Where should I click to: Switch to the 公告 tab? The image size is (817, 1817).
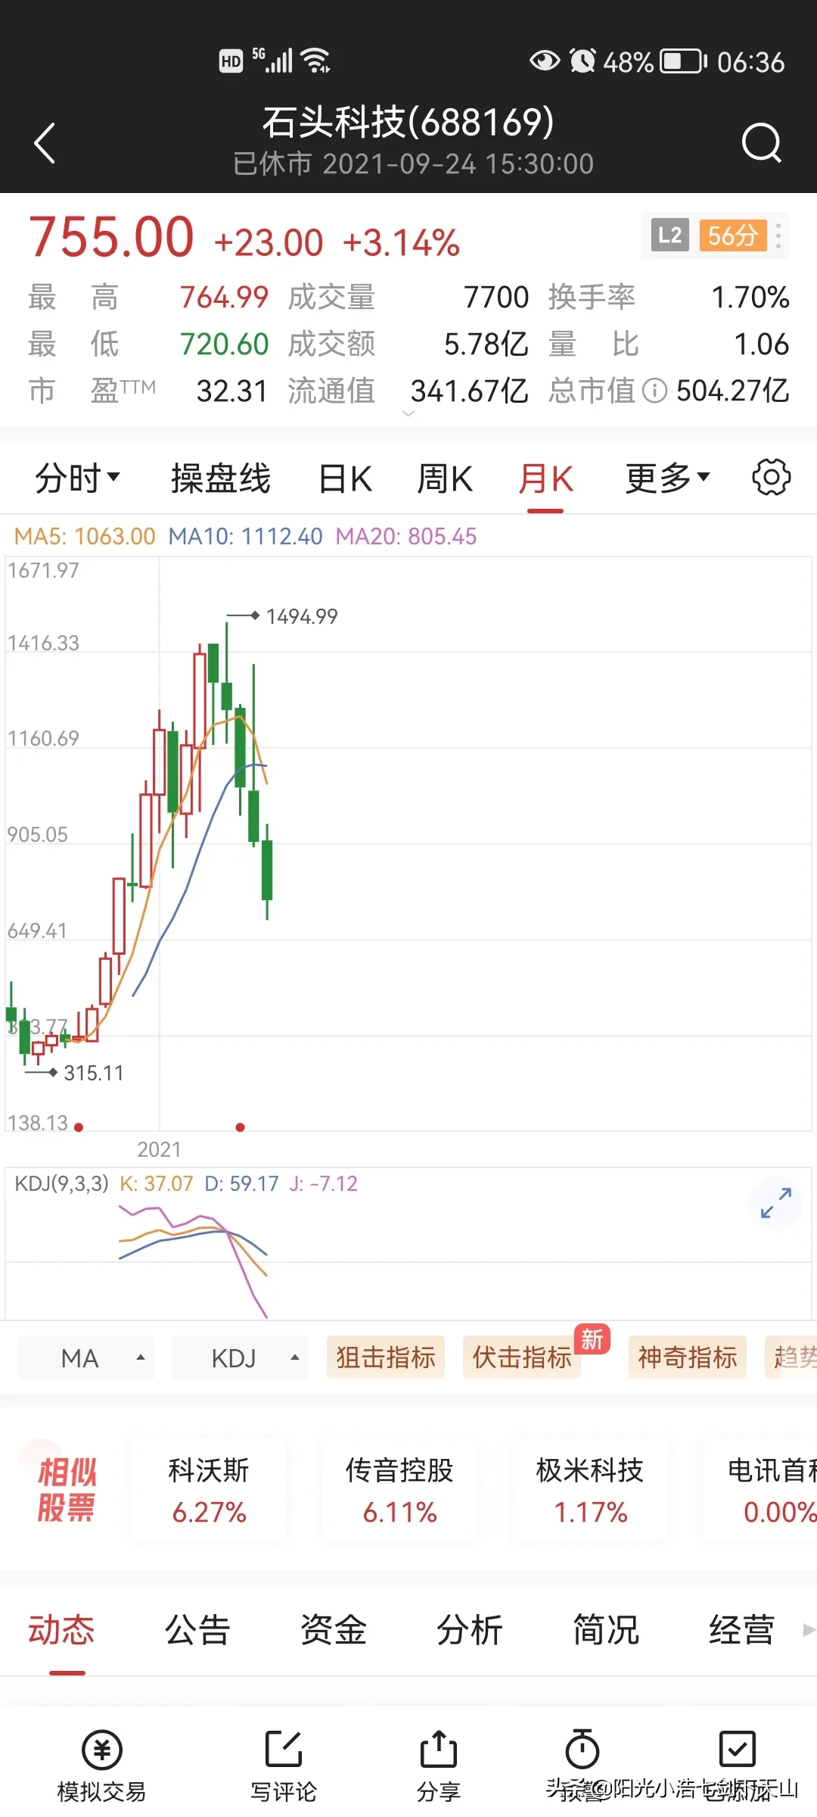[x=197, y=1630]
